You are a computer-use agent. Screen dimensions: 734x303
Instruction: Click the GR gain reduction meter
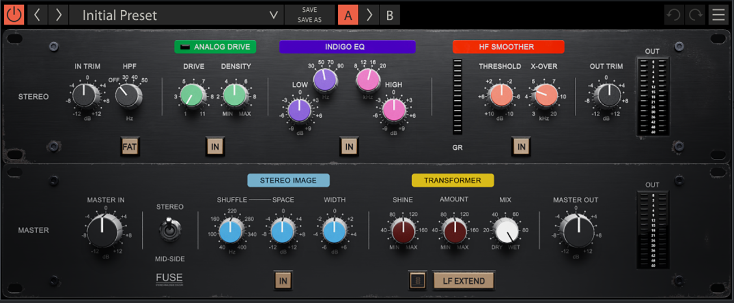pyautogui.click(x=458, y=97)
